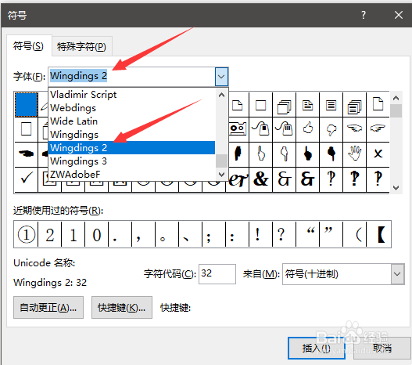
Task: Click symbol grid scrollbar up arrow
Action: (x=396, y=98)
